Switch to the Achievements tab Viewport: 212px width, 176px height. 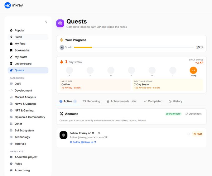[122, 101]
